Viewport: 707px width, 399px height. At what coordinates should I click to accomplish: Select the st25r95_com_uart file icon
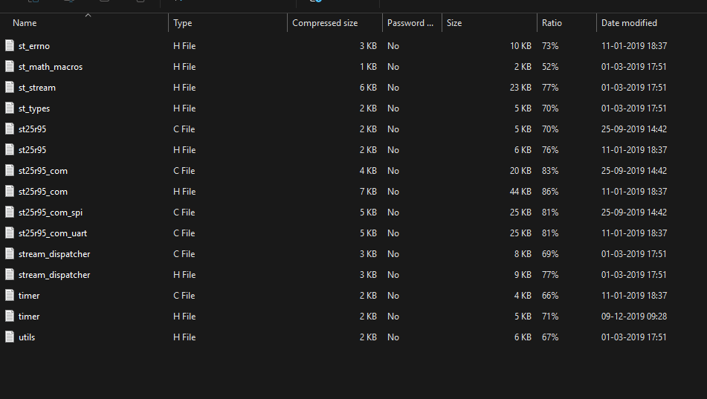click(x=10, y=233)
